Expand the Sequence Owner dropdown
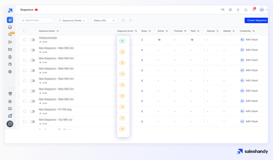 click(x=72, y=20)
